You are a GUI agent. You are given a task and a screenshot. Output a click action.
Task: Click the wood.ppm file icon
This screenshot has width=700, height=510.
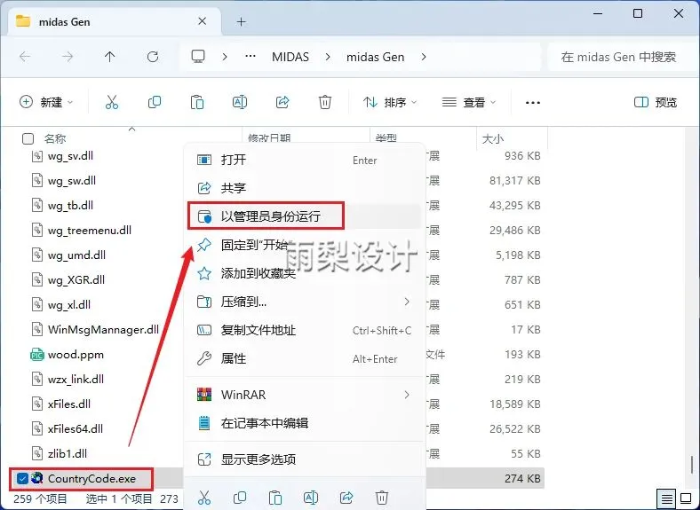tap(36, 355)
